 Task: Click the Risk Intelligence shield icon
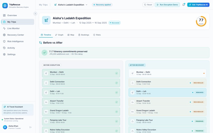point(4,41)
